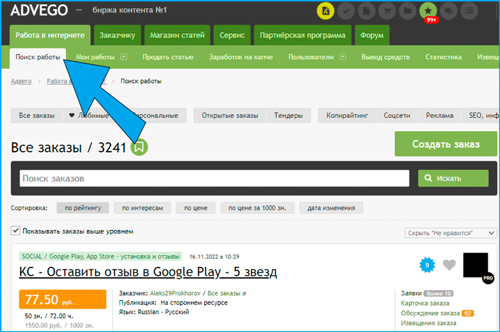Open the document page icon in header
Image resolution: width=500 pixels, height=332 pixels.
pyautogui.click(x=367, y=11)
